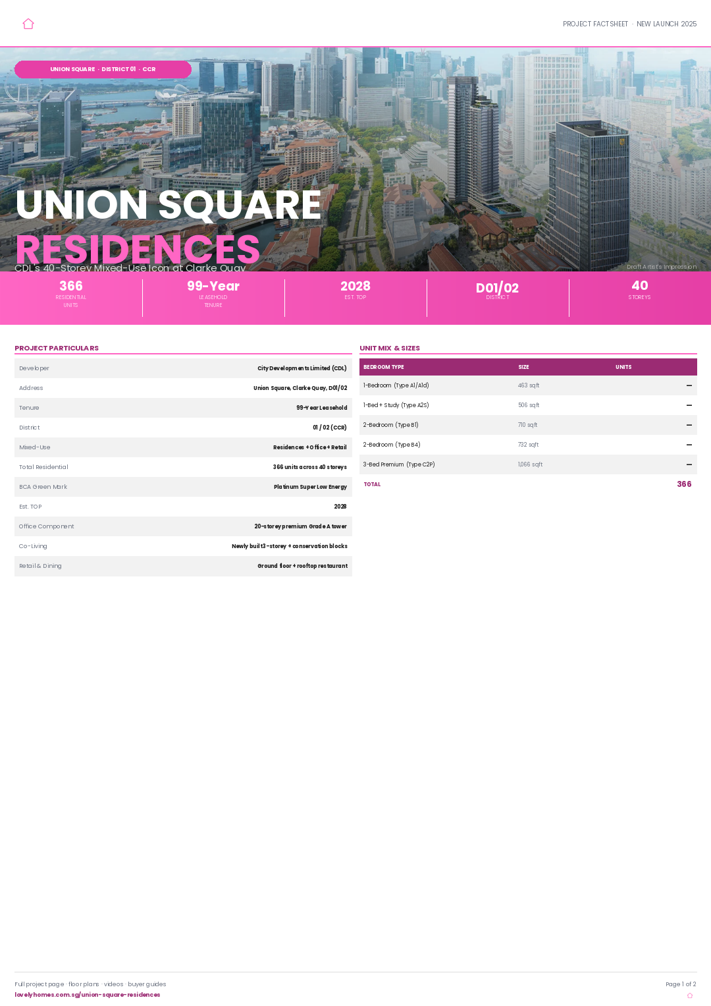Click the total units value '366'

coord(684,484)
